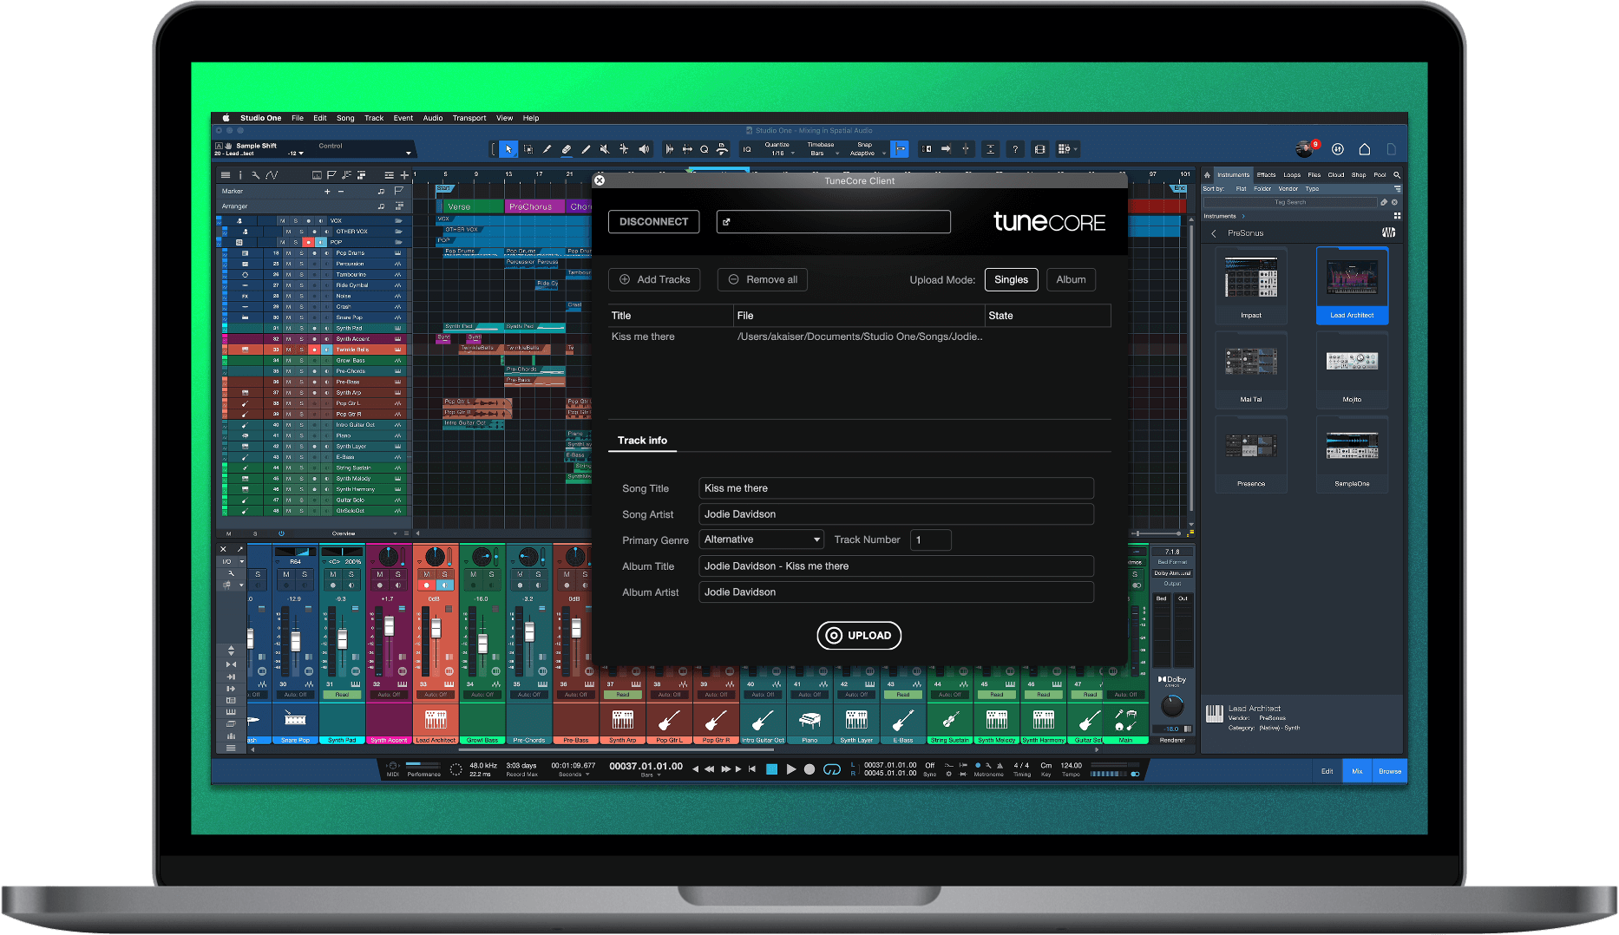Screen dimensions: 1619x935
Task: Click the UPLOAD button
Action: pyautogui.click(x=859, y=635)
